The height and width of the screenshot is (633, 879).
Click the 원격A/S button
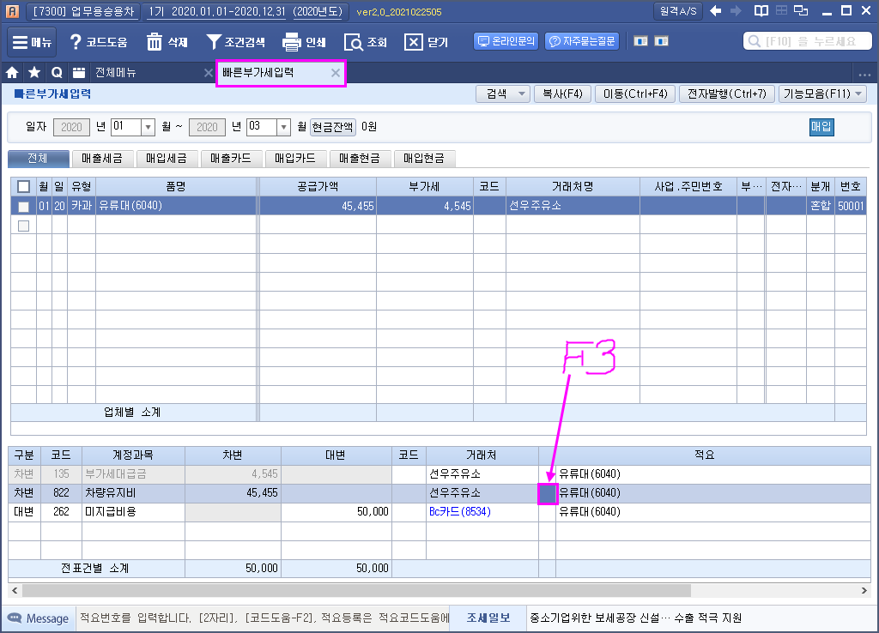pos(678,10)
